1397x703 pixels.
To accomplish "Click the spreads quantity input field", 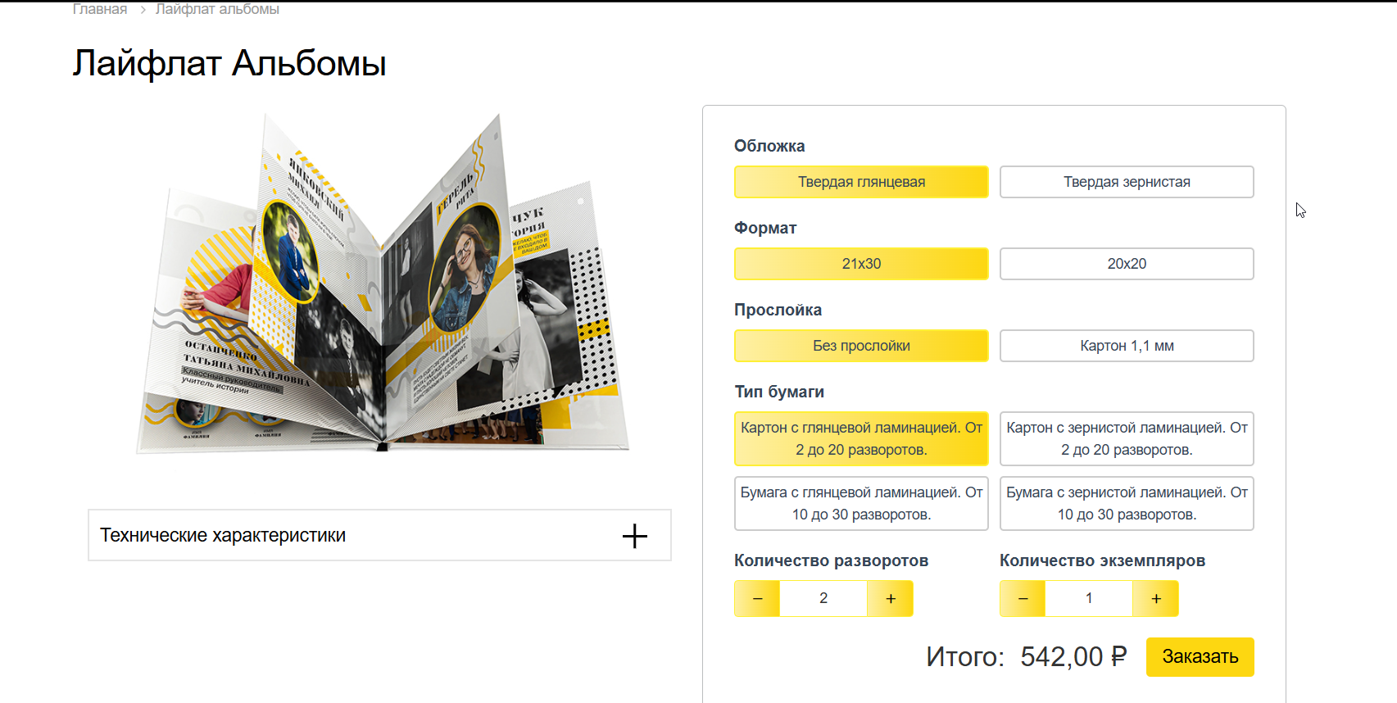I will click(823, 598).
